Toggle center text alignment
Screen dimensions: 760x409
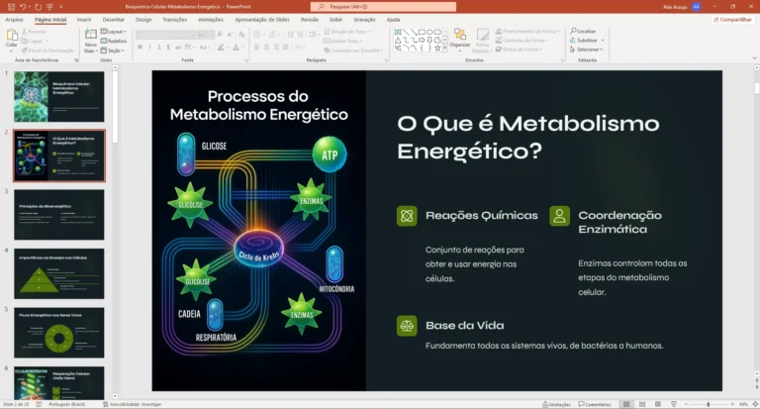[266, 48]
